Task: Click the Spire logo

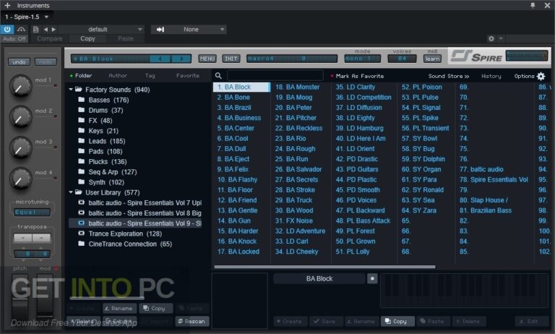Action: coord(476,56)
